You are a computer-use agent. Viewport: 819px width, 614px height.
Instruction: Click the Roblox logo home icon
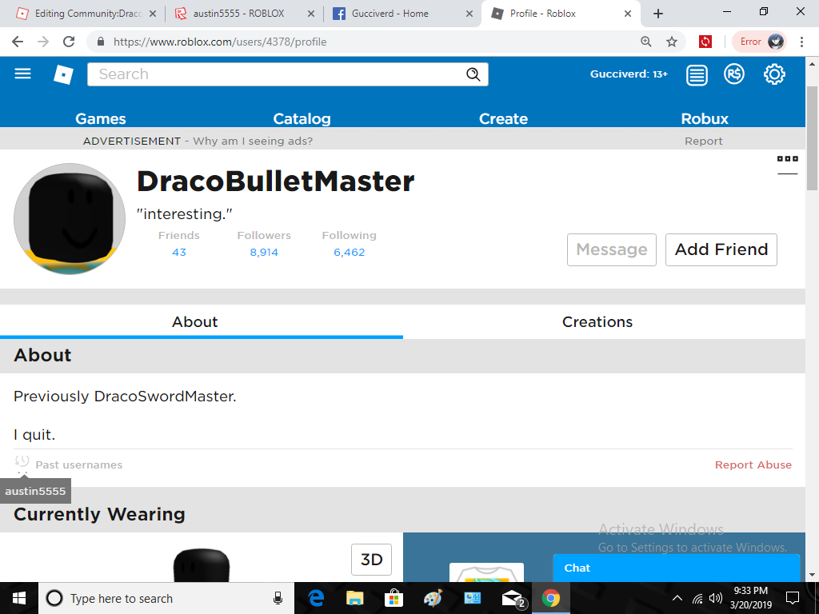click(x=63, y=74)
